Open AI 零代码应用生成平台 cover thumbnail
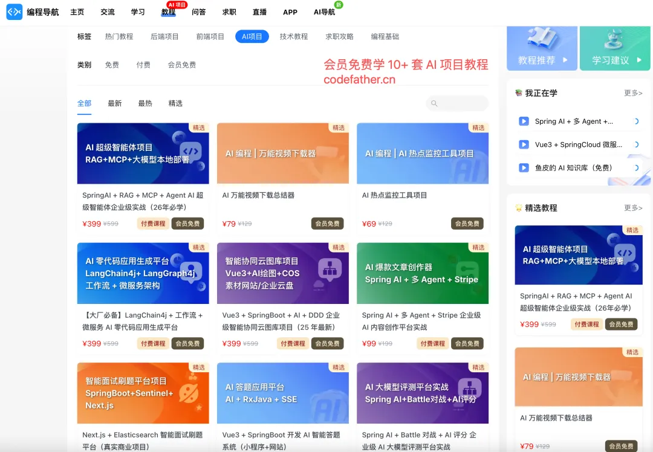Viewport: 653px width, 452px height. pos(143,273)
